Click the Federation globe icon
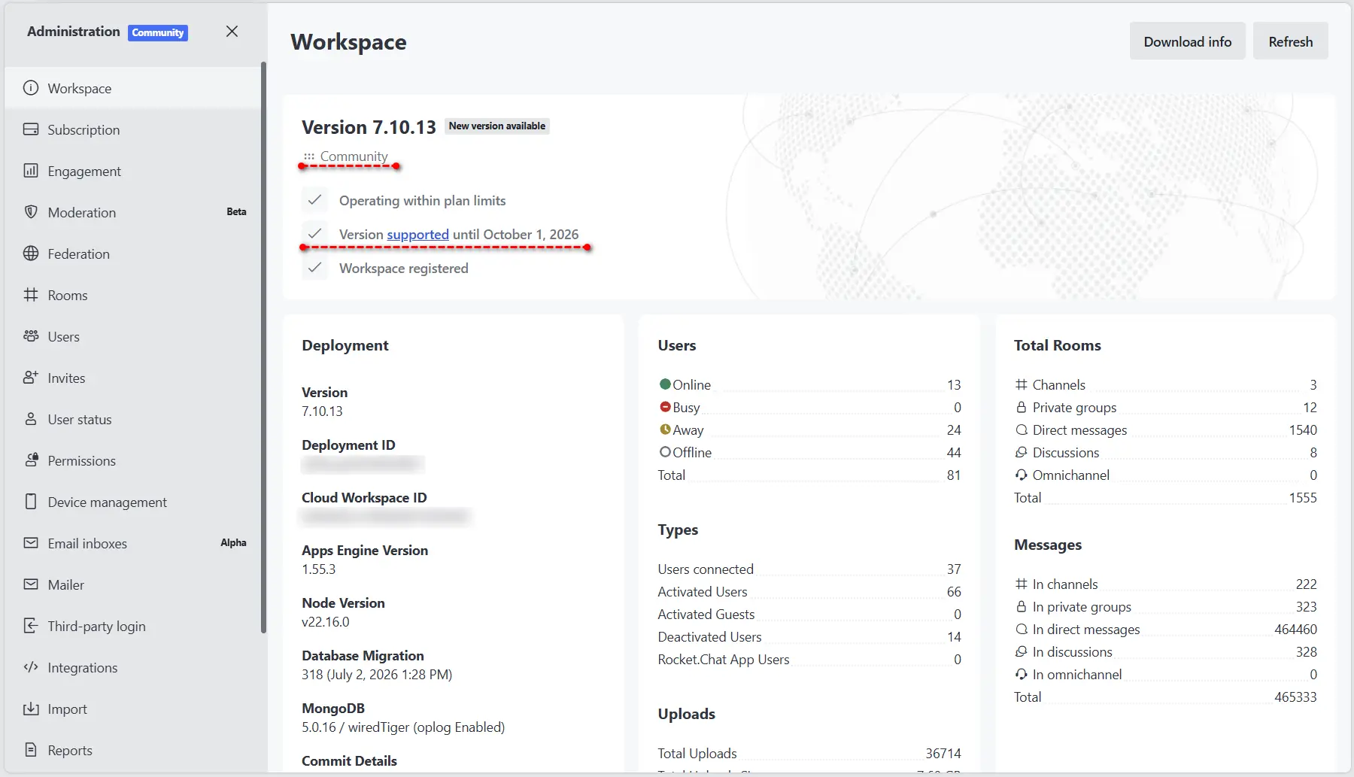The width and height of the screenshot is (1354, 777). (31, 253)
